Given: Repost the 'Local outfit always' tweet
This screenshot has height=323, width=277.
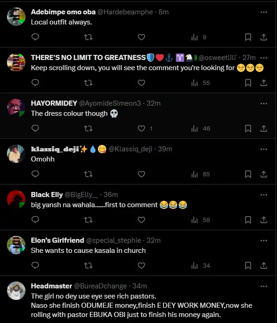Looking at the screenshot, I should (x=88, y=37).
